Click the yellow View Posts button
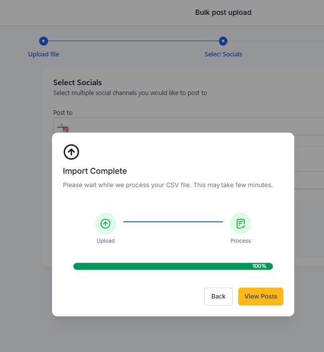324x352 pixels. coord(261,297)
